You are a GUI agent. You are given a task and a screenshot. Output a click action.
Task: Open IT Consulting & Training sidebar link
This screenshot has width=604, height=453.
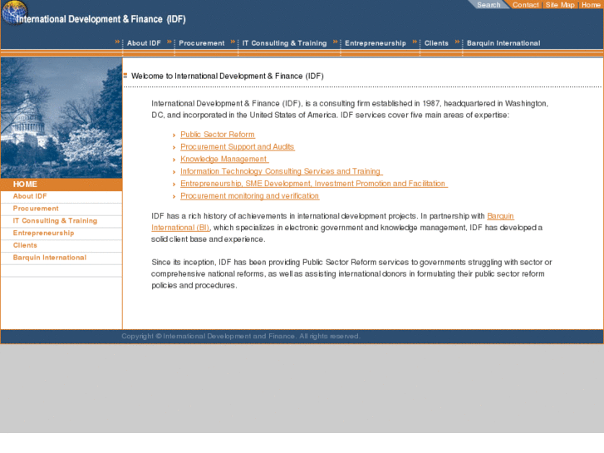point(55,221)
